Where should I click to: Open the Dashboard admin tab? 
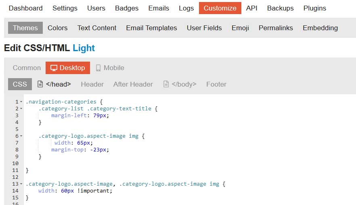pos(25,8)
